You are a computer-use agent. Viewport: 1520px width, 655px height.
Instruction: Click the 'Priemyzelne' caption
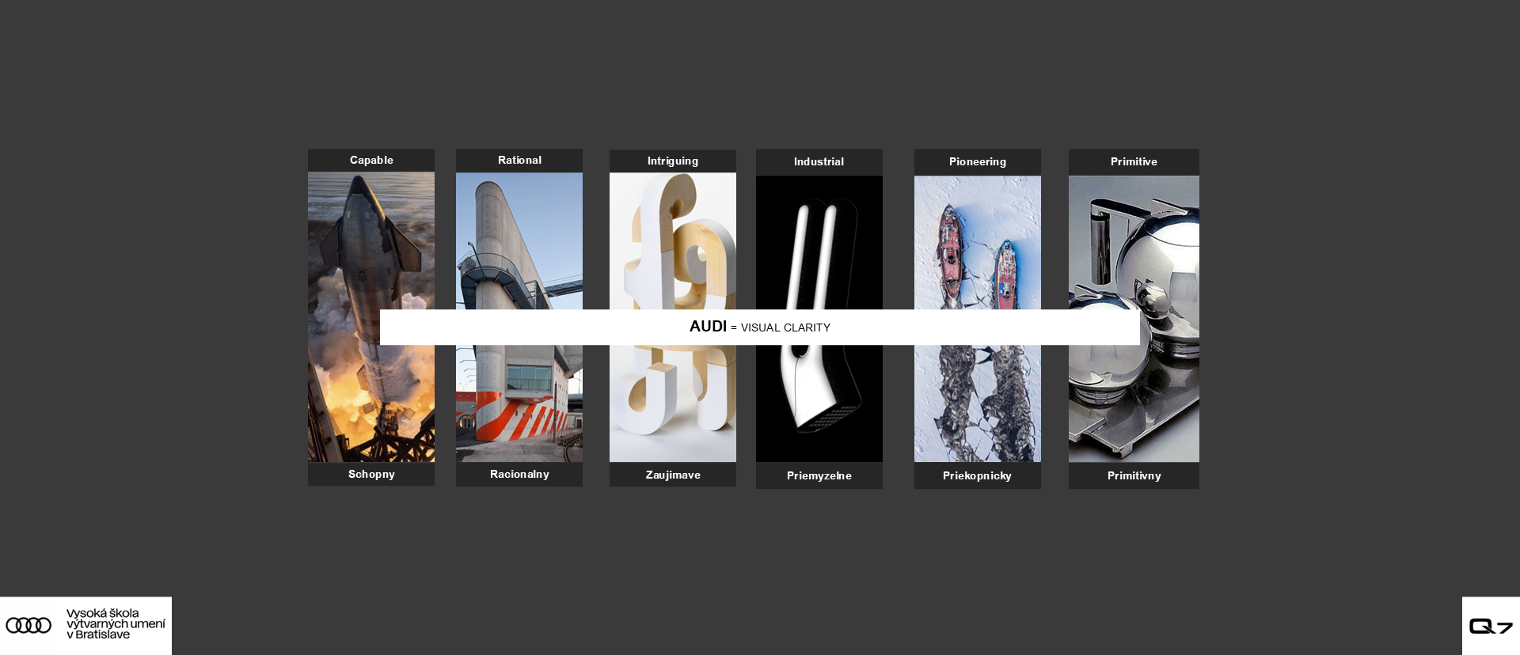point(819,475)
